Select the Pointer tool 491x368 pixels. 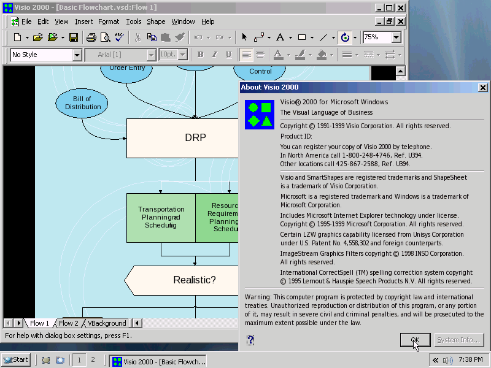coord(244,37)
